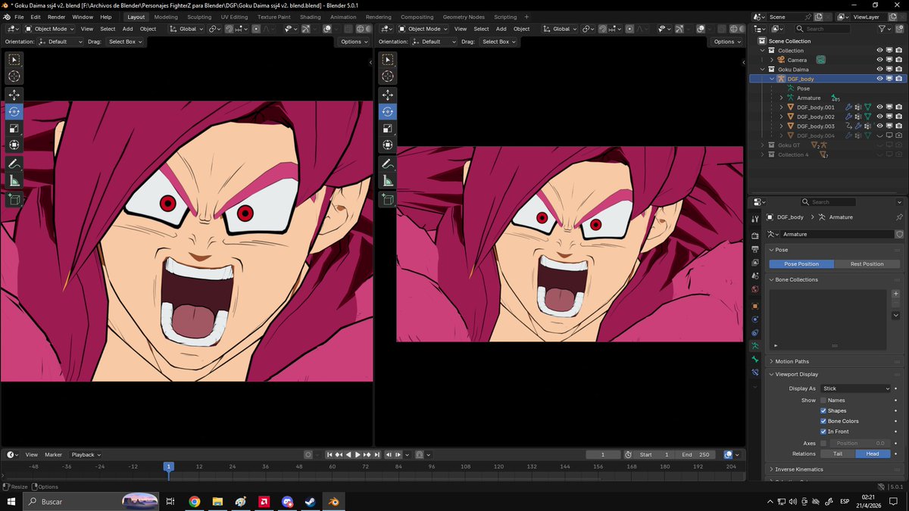
Task: Click the Blender icon in the taskbar
Action: tap(333, 501)
